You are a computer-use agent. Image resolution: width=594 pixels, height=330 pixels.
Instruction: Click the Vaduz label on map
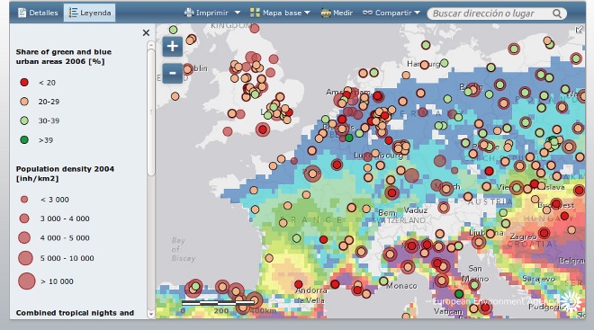tap(415, 210)
